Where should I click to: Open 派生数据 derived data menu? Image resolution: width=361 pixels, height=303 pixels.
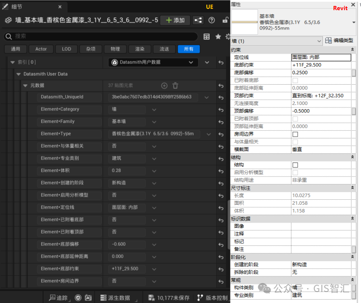(115, 297)
